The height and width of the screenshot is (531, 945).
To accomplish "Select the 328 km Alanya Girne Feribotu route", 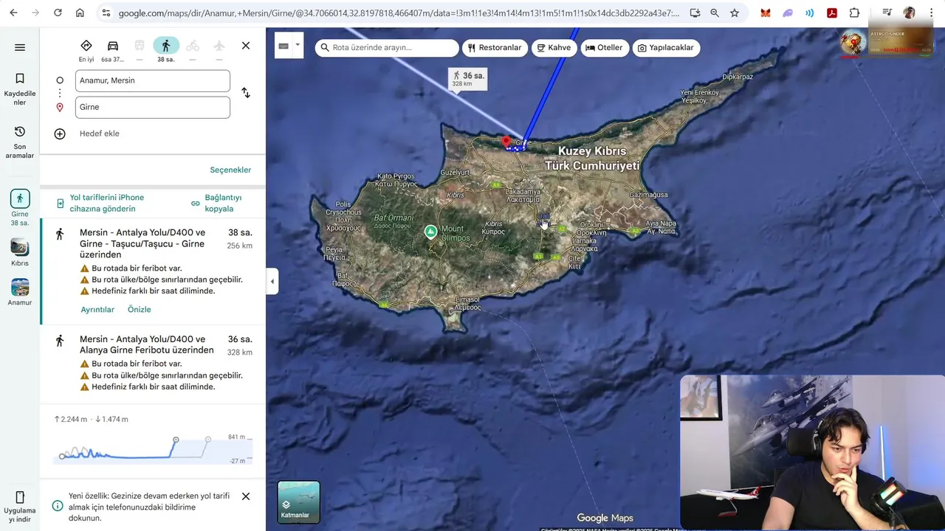I will pyautogui.click(x=153, y=364).
